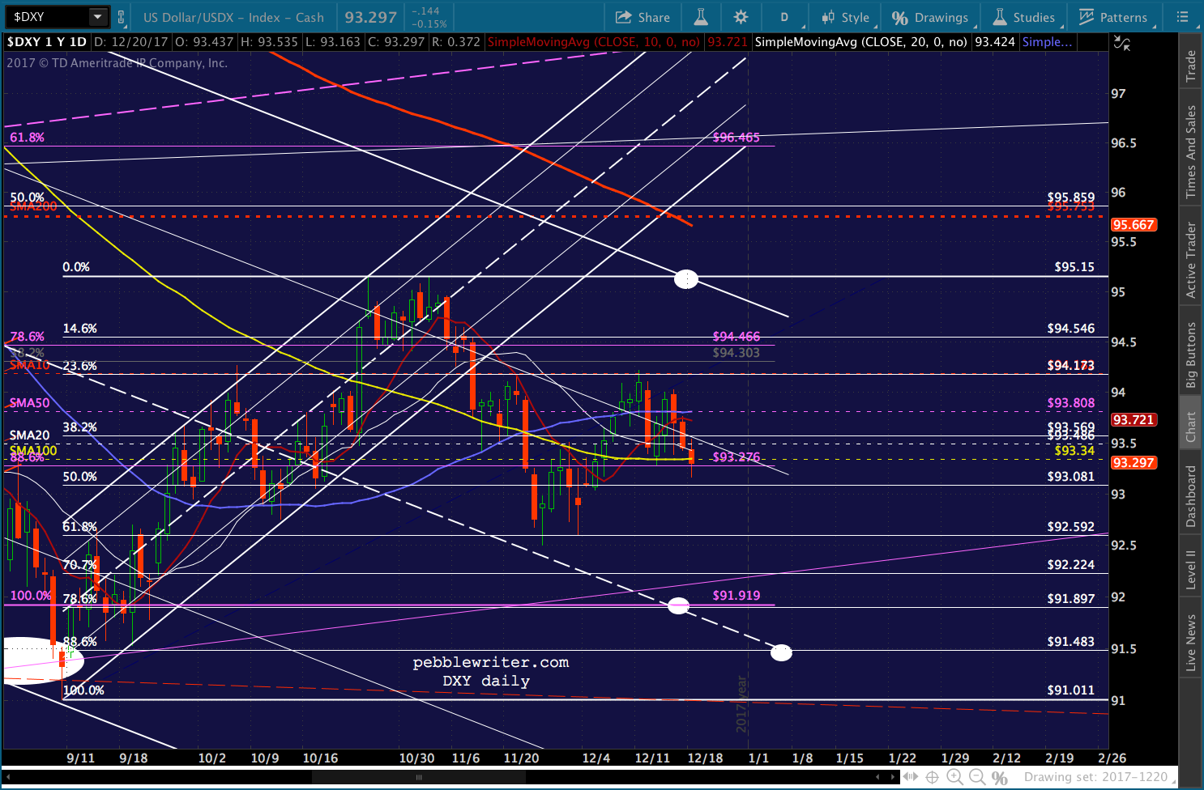This screenshot has width=1204, height=790.
Task: Click the scroll left arrow
Action: coord(877,777)
